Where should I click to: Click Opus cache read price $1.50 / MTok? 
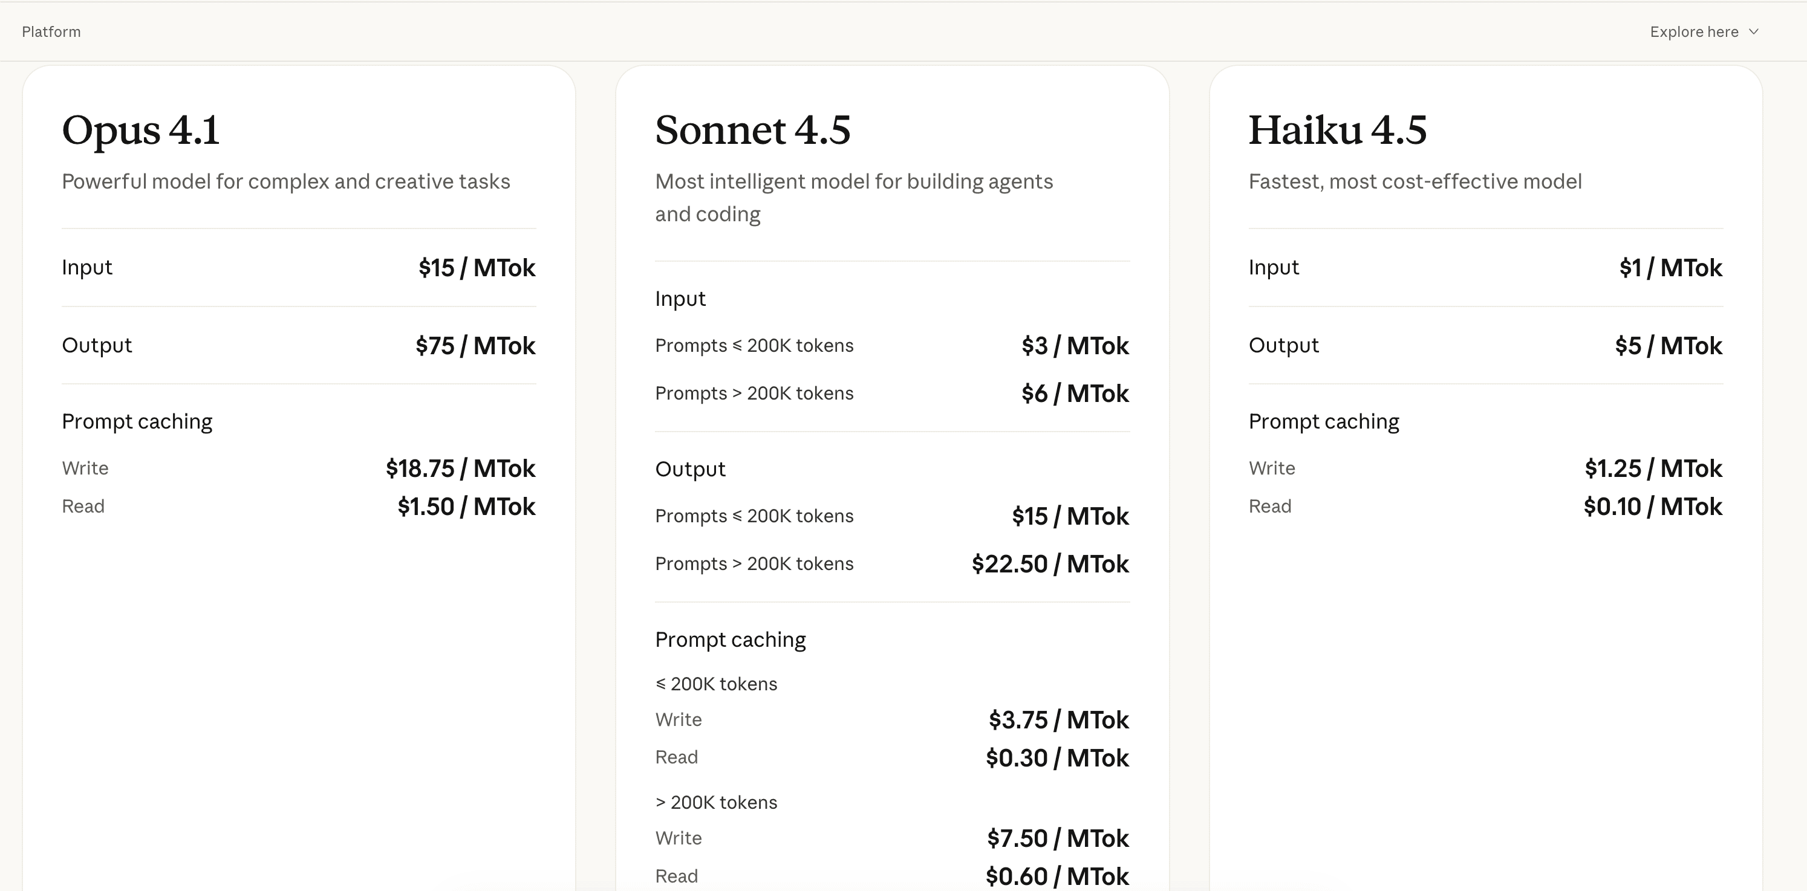click(466, 506)
